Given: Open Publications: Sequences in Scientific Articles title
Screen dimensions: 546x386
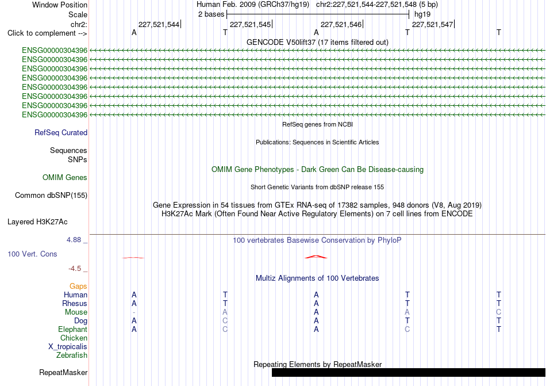Looking at the screenshot, I should click(x=317, y=142).
